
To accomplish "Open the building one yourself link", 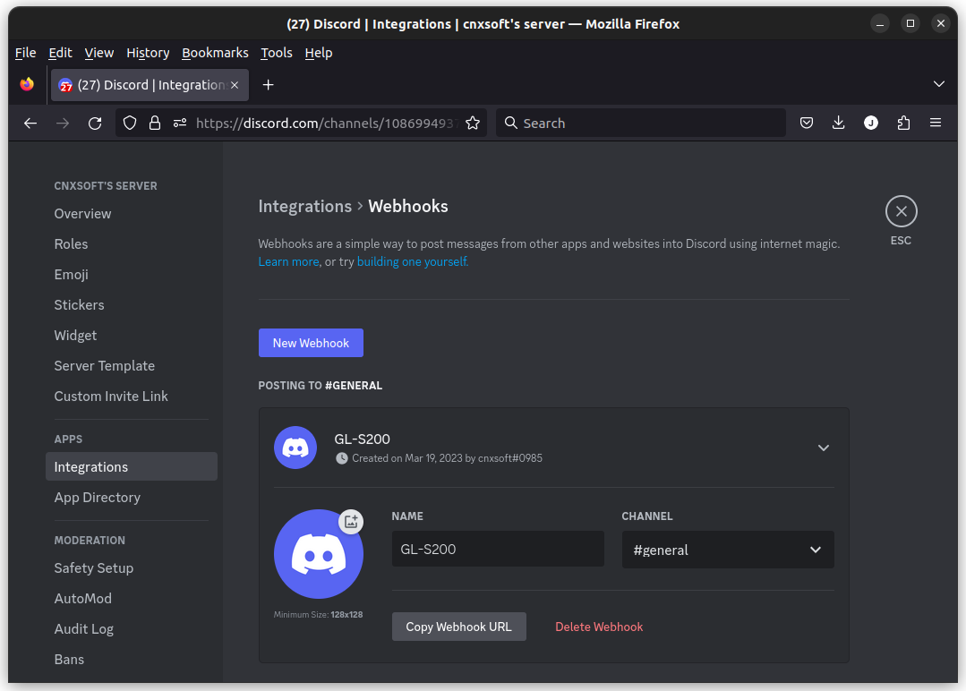I will 413,261.
